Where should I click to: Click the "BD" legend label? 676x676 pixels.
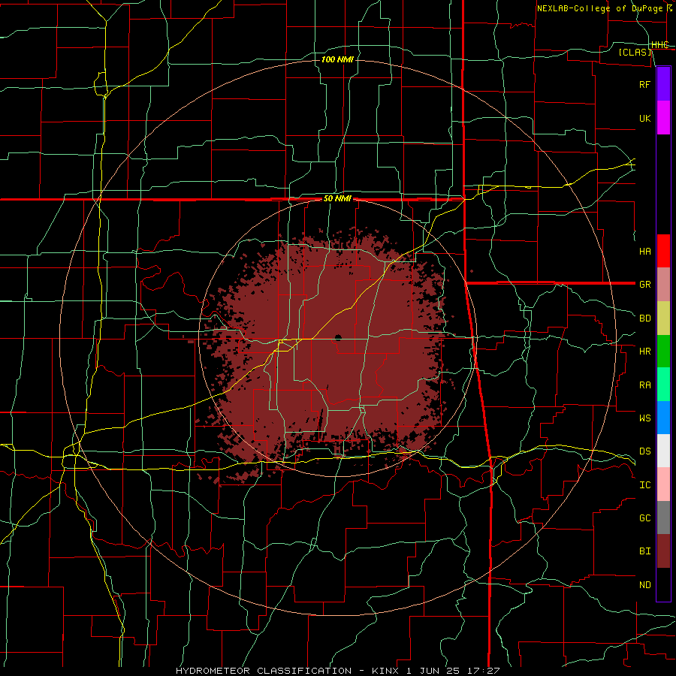click(644, 318)
